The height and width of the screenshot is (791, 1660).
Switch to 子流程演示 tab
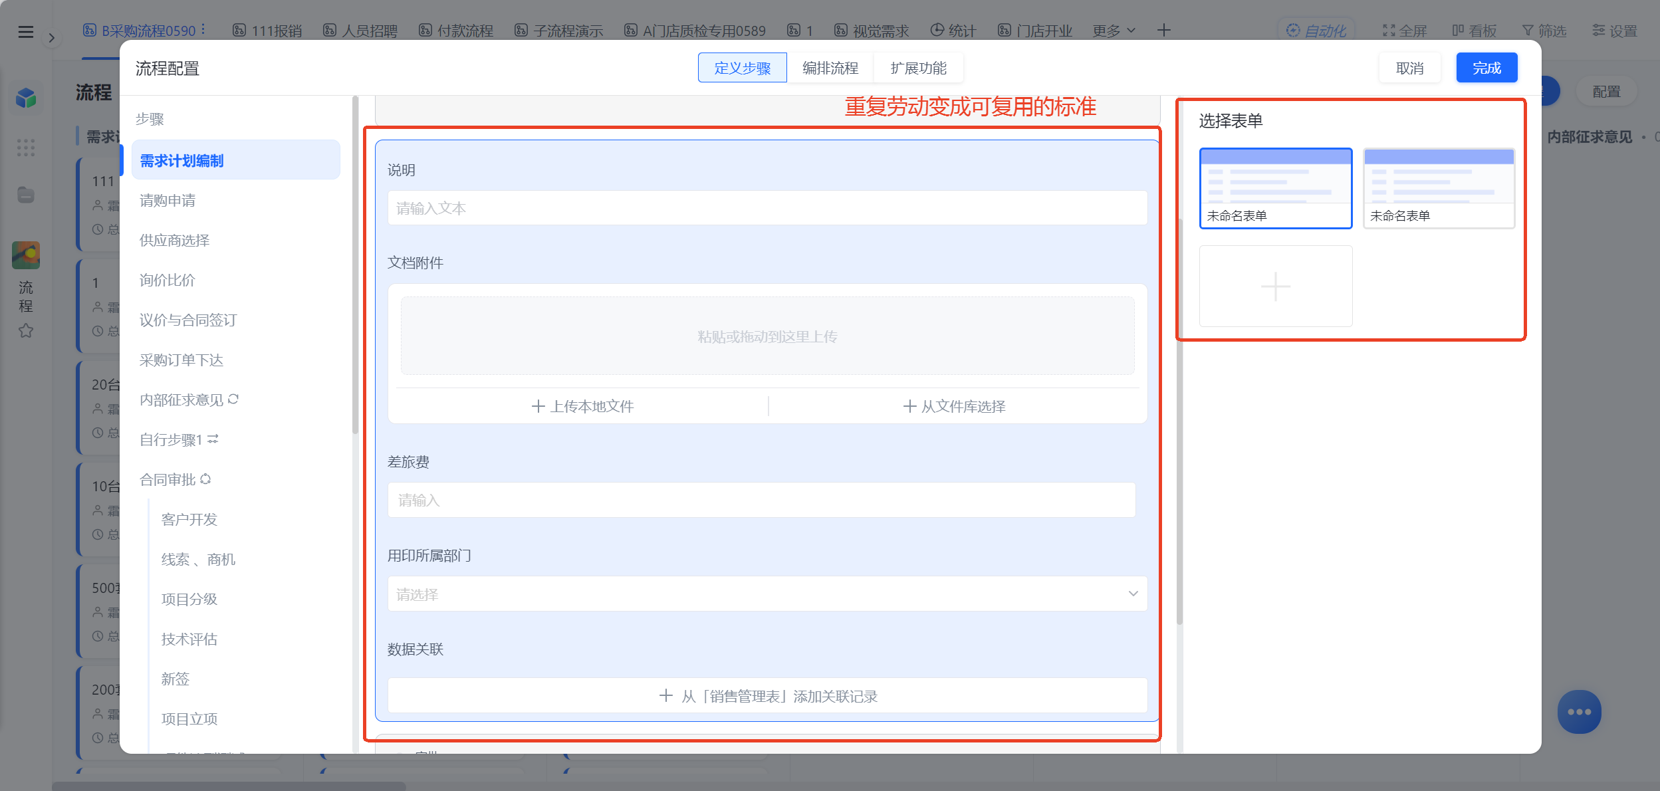pos(558,31)
